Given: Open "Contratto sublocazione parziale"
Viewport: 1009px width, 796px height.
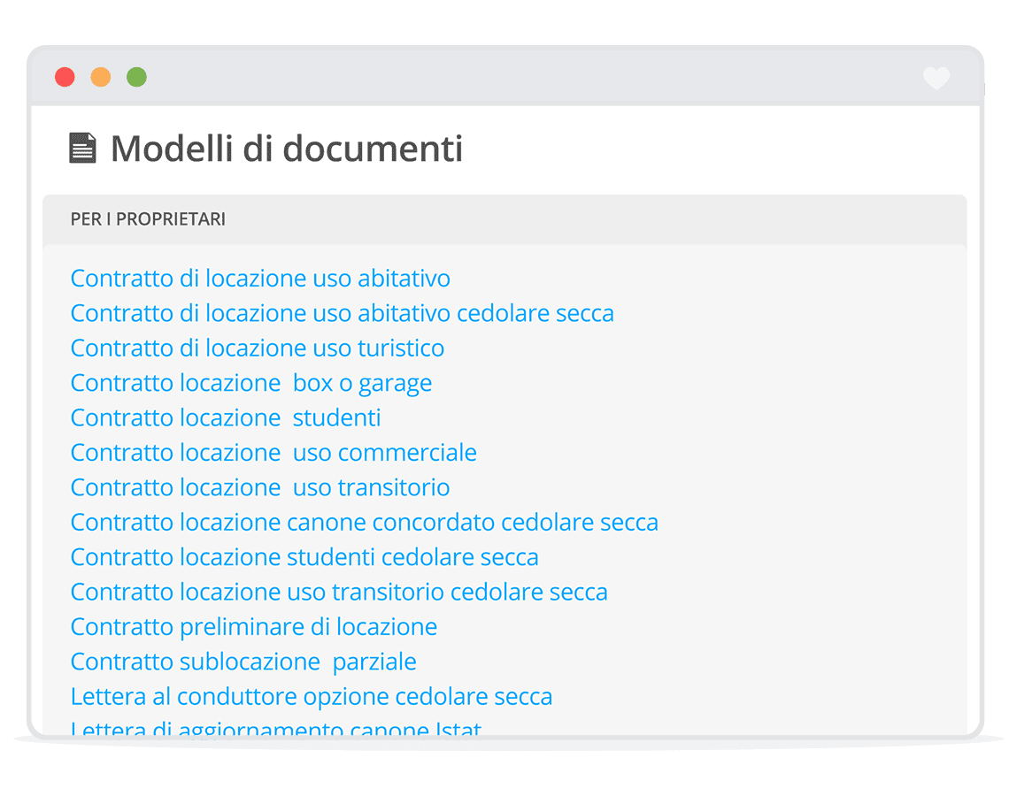Looking at the screenshot, I should coord(243,662).
